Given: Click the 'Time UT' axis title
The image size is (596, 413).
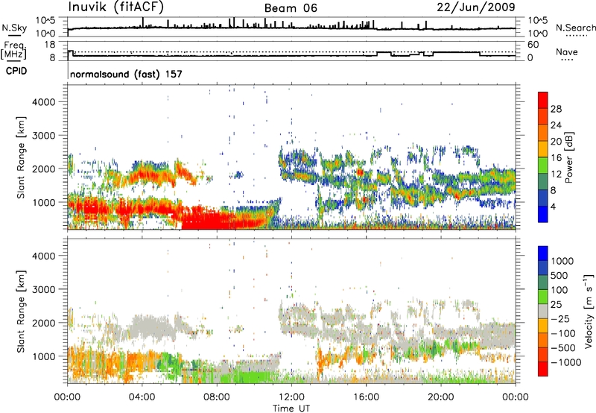Looking at the screenshot, I should click(291, 409).
